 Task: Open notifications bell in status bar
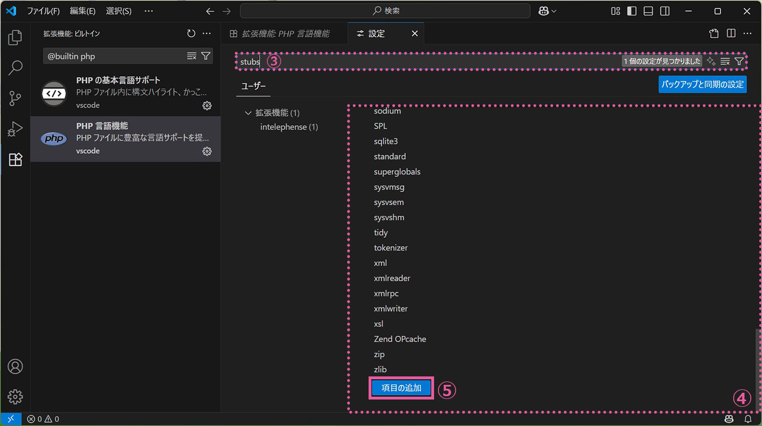coord(748,419)
